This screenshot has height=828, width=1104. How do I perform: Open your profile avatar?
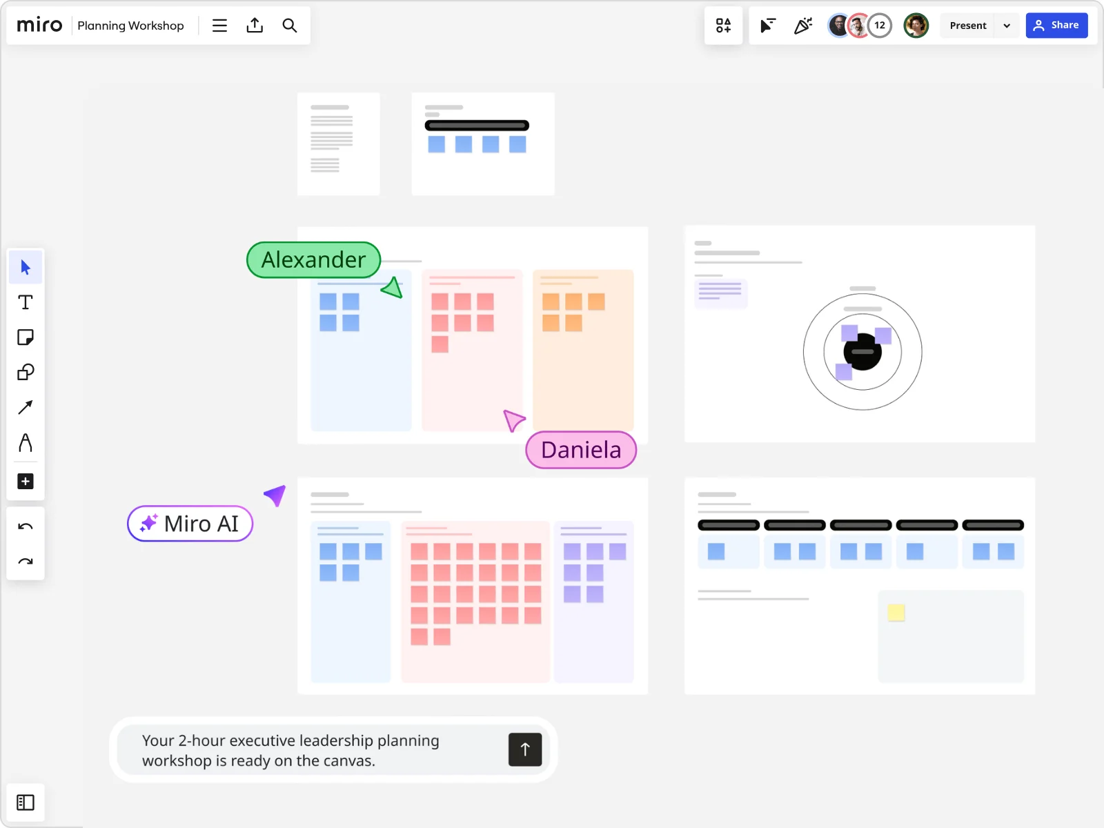tap(916, 26)
